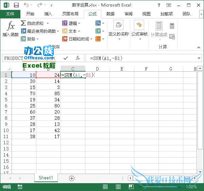This screenshot has height=191, width=204.
Task: Open Lookup and Reference functions icon
Action: [x=98, y=23]
